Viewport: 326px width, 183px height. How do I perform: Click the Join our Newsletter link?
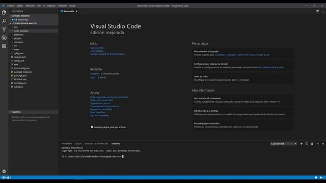[100, 115]
